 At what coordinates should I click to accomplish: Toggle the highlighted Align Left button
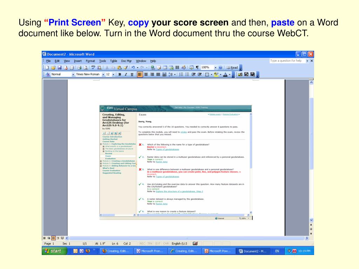pos(140,74)
